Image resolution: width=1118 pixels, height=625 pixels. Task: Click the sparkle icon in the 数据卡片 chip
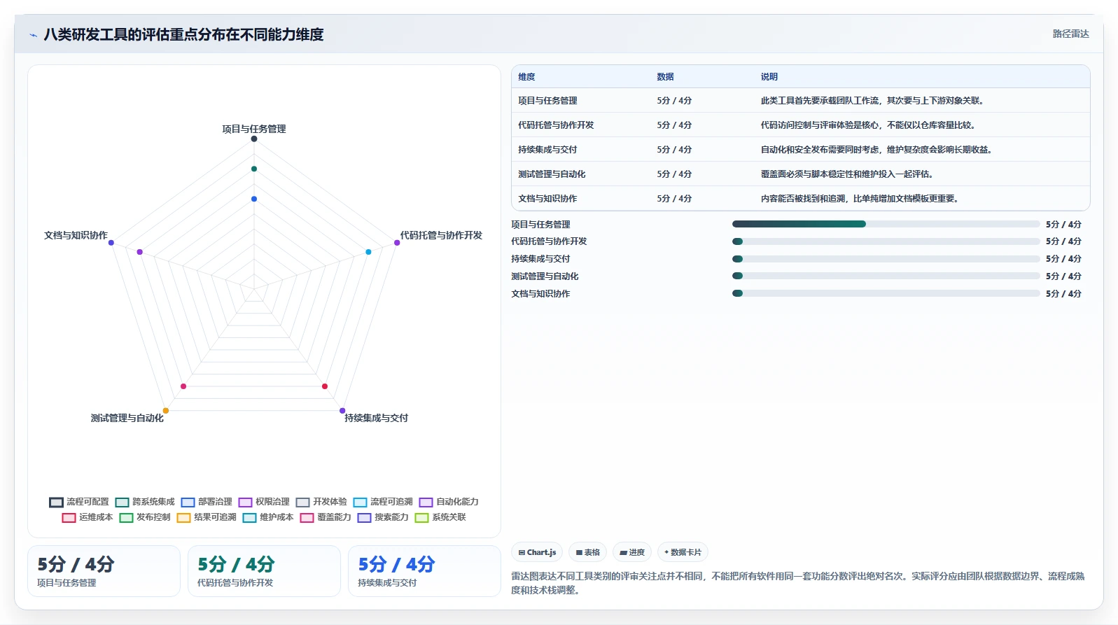(666, 552)
